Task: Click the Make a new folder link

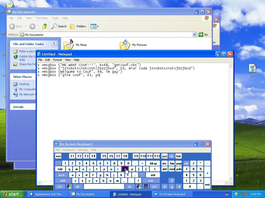Action: click(x=27, y=51)
